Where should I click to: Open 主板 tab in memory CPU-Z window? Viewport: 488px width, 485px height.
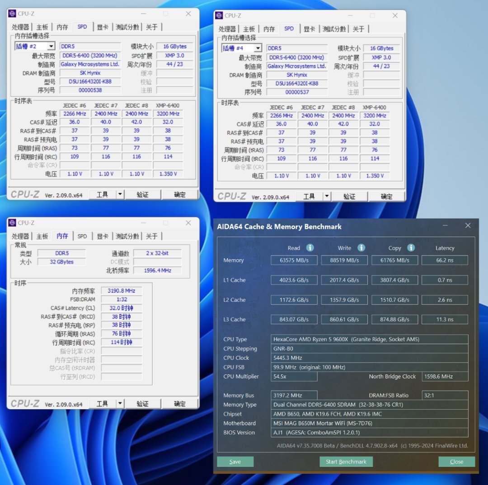coord(42,236)
